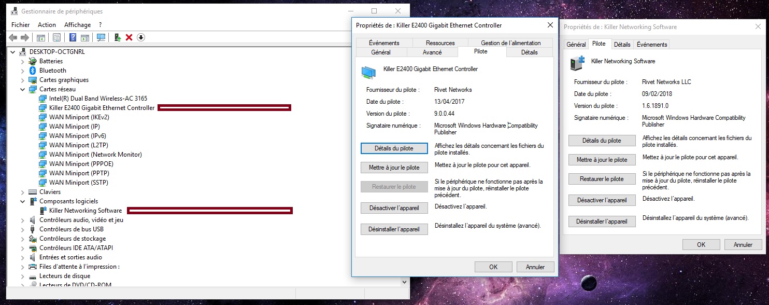Collapse the DESKTOP-OCTGNRL root node

(x=12, y=52)
